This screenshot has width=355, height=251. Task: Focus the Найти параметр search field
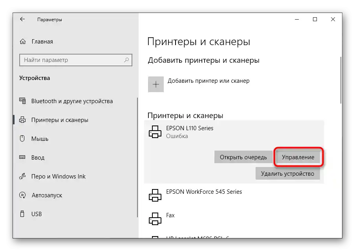click(x=76, y=60)
